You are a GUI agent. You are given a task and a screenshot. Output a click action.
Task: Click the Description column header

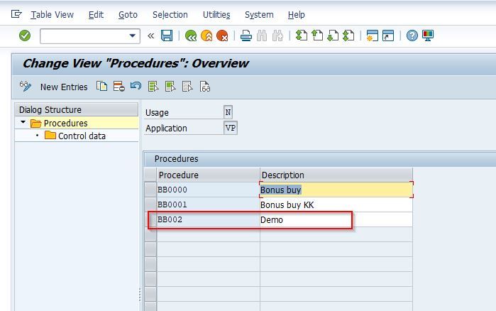pos(336,175)
